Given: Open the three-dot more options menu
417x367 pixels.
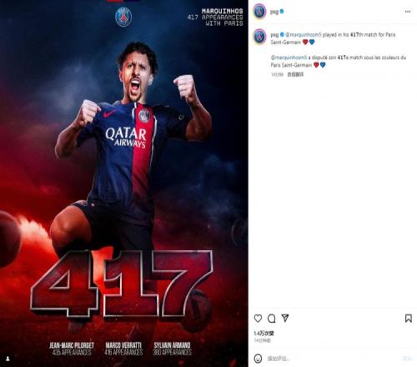Looking at the screenshot, I should click(x=408, y=12).
